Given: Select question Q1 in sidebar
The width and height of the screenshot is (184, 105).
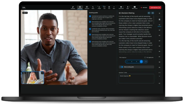Looking at the screenshot, I should click(159, 25).
